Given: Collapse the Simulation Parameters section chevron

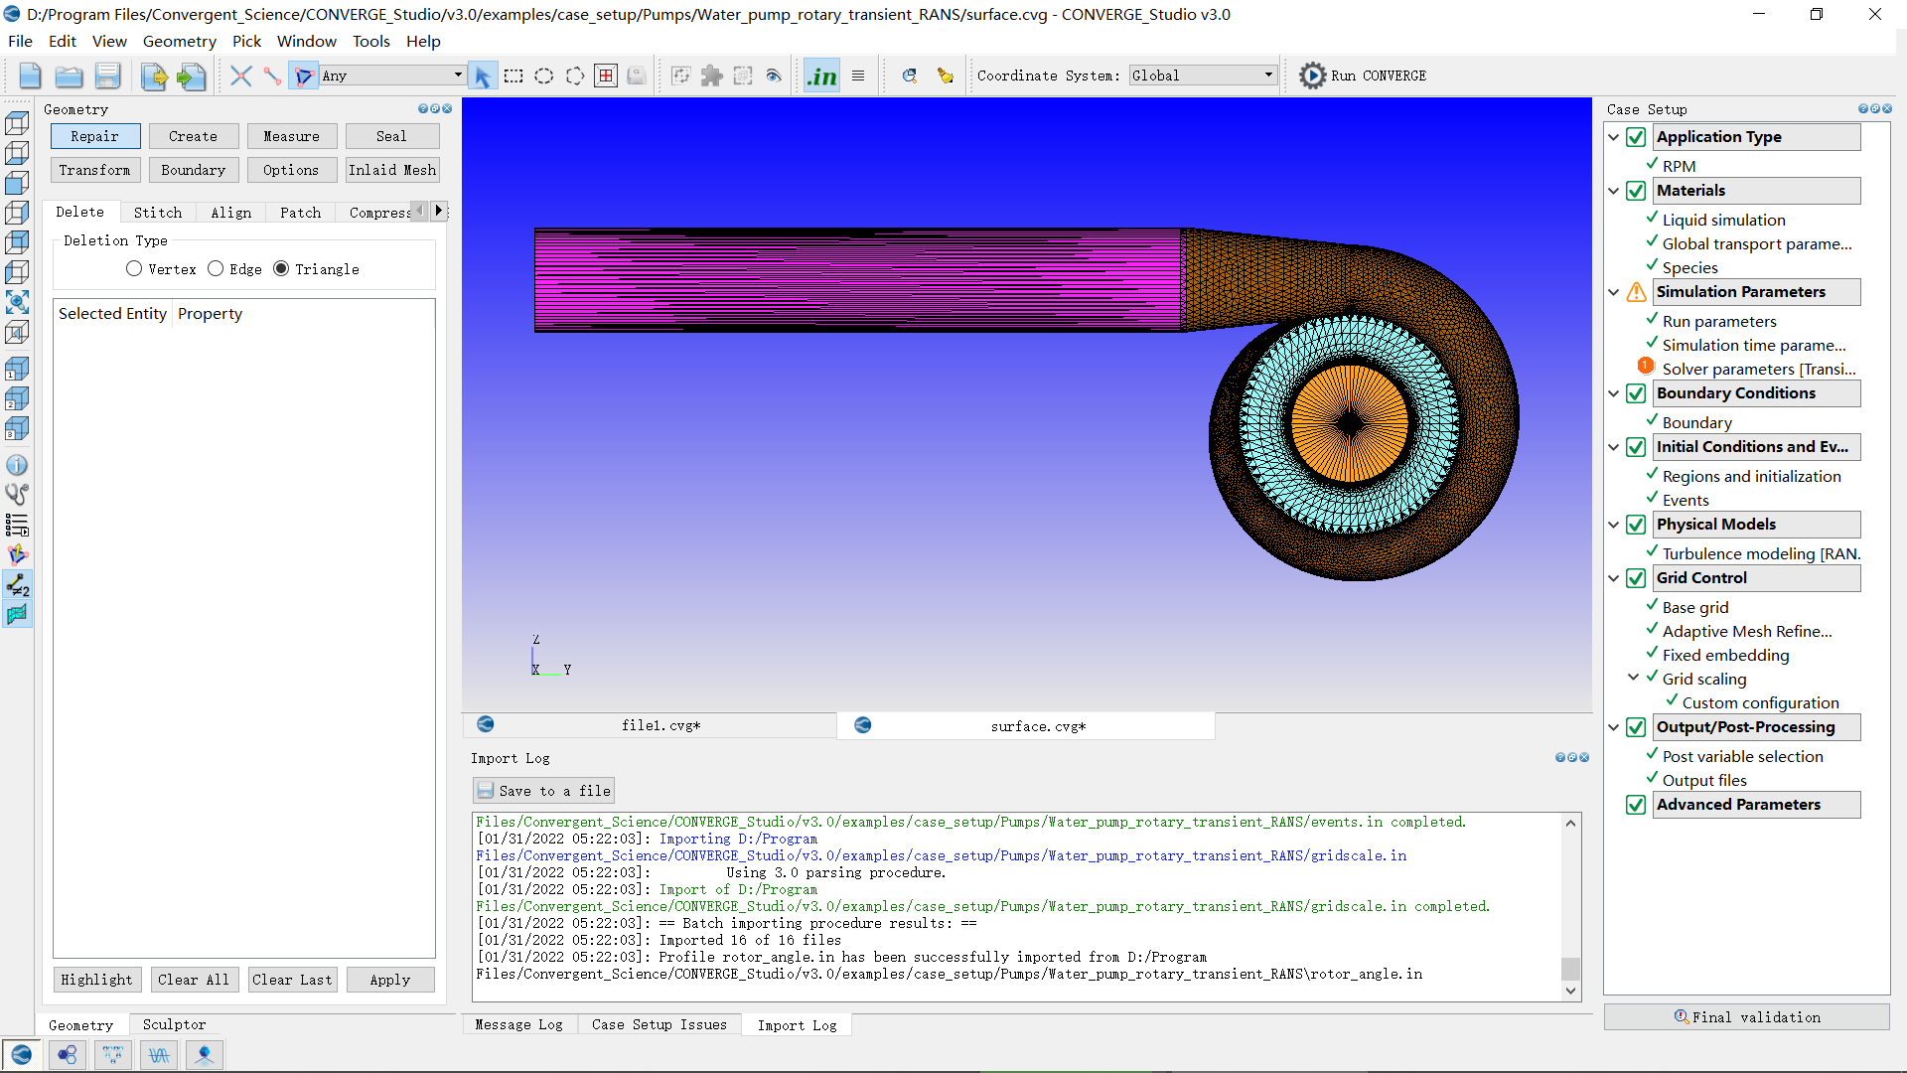Looking at the screenshot, I should click(x=1614, y=292).
